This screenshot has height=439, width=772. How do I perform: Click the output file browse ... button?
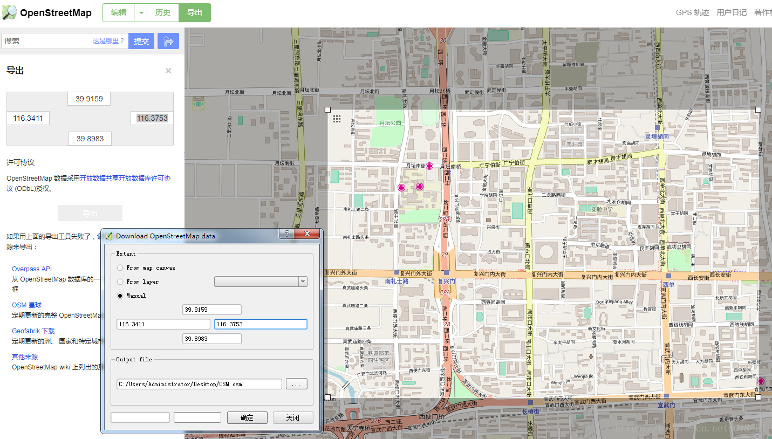point(297,384)
